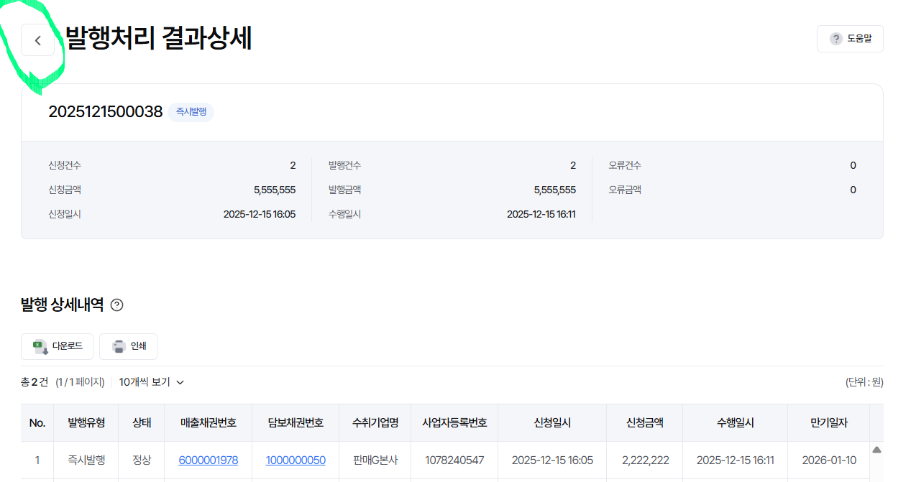This screenshot has width=911, height=482.
Task: Expand the 10개씩 보기 page size dropdown
Action: click(x=152, y=382)
